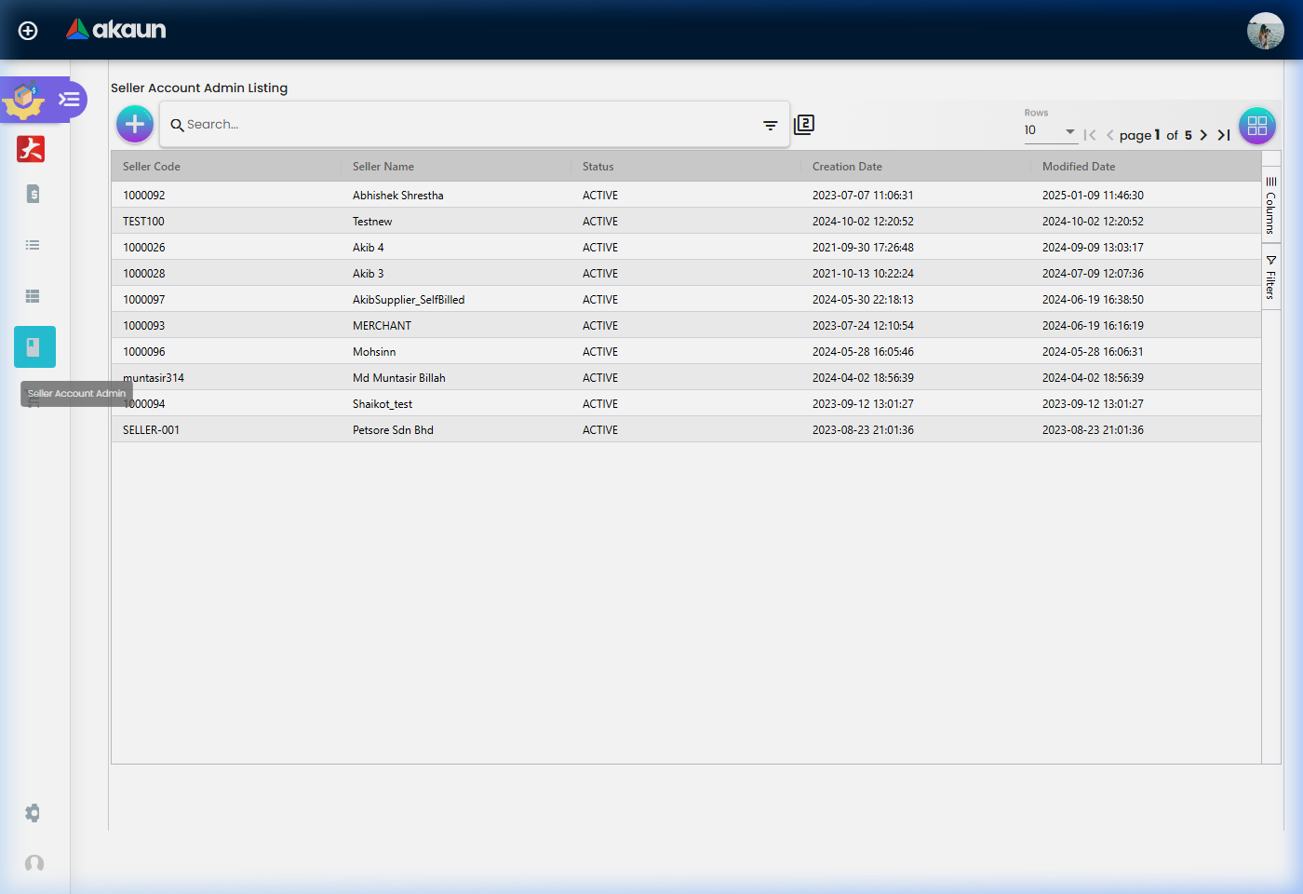Open the advanced search filter icon in the search bar
This screenshot has width=1303, height=894.
pyautogui.click(x=770, y=125)
